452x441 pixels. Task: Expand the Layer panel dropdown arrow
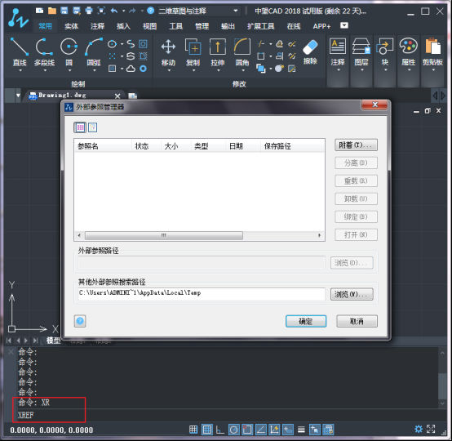361,70
